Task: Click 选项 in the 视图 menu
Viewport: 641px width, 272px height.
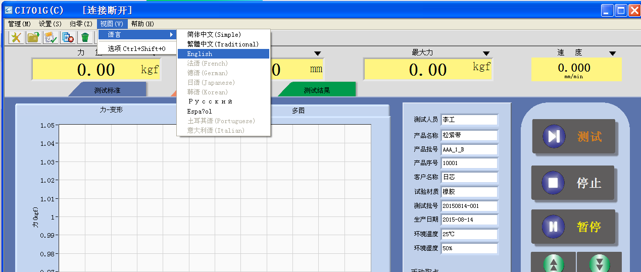Action: coord(136,49)
